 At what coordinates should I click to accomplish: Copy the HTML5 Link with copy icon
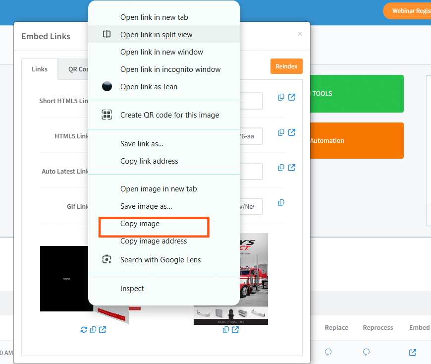point(281,132)
